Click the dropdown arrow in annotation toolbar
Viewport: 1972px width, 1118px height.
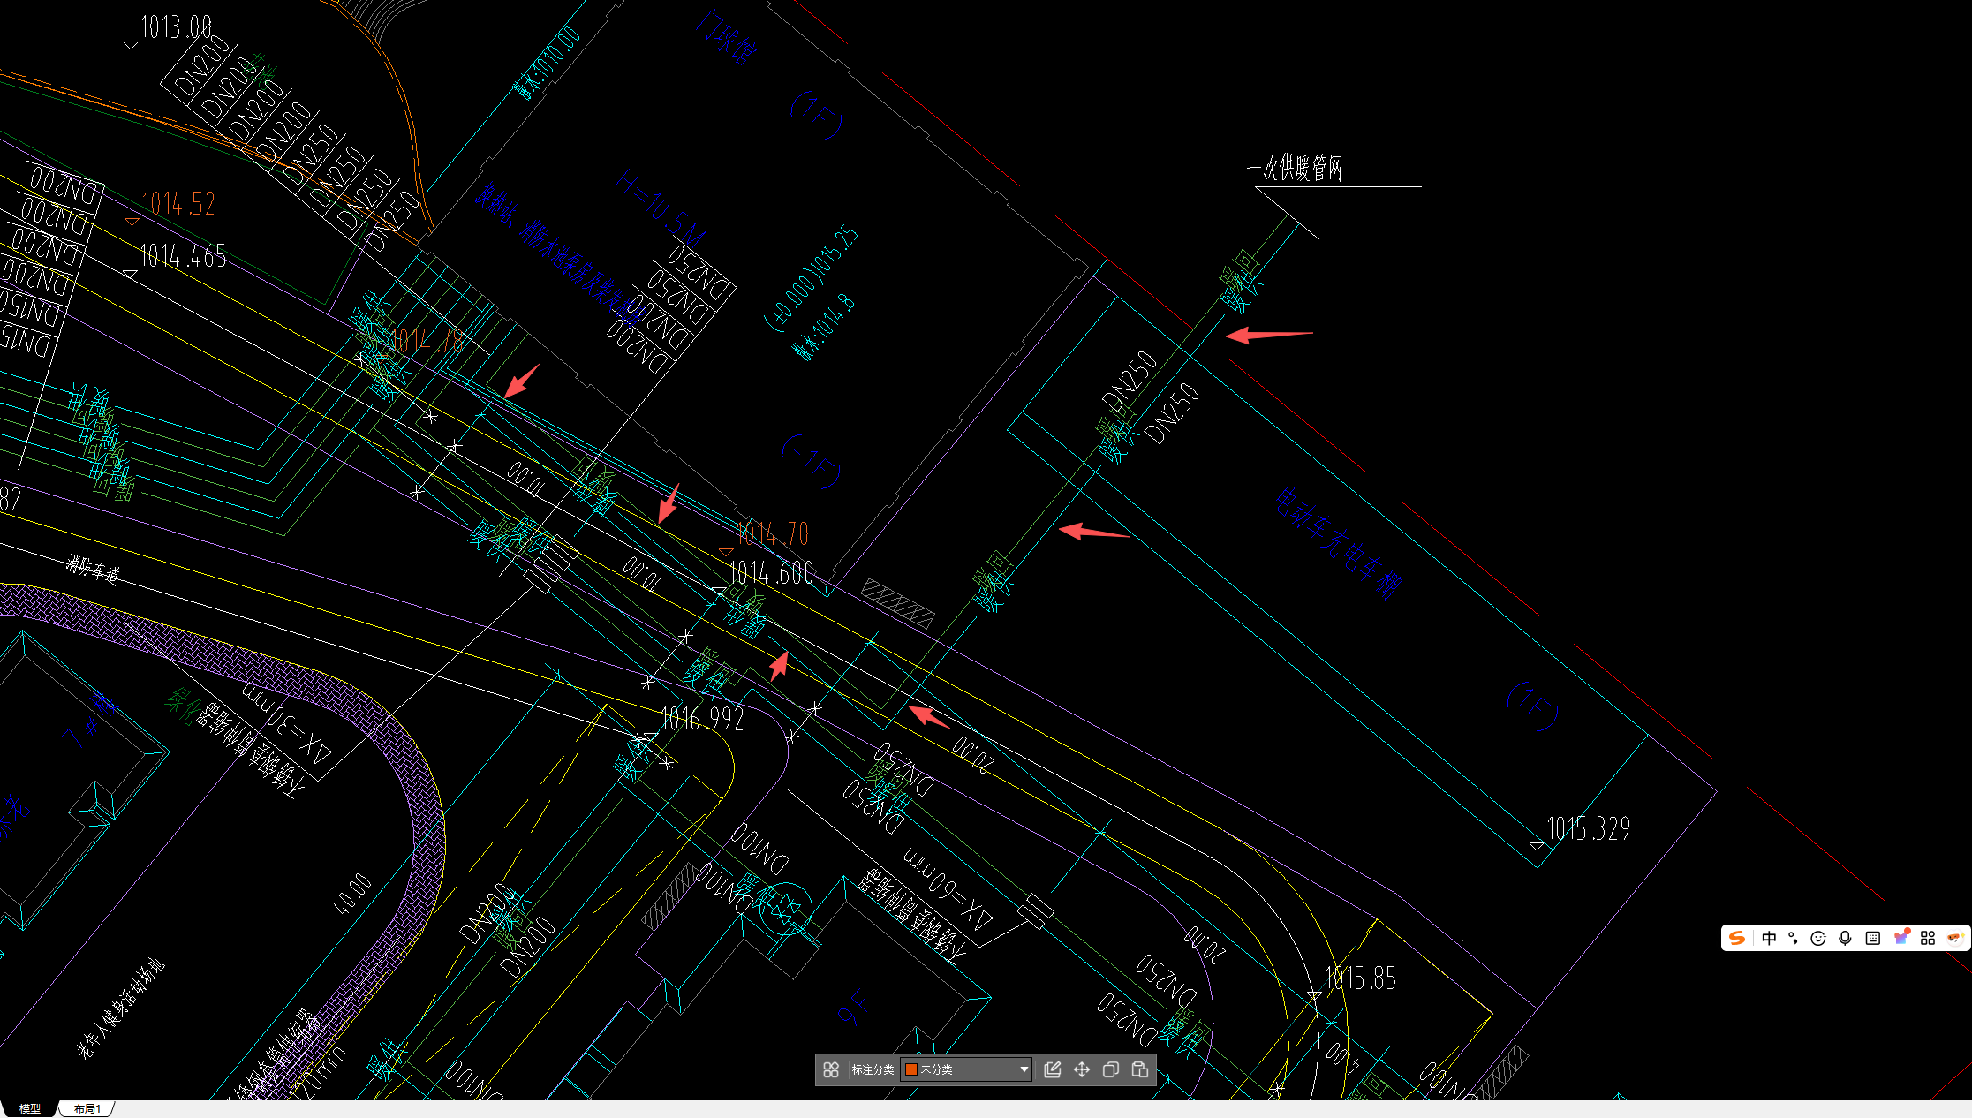coord(1024,1069)
